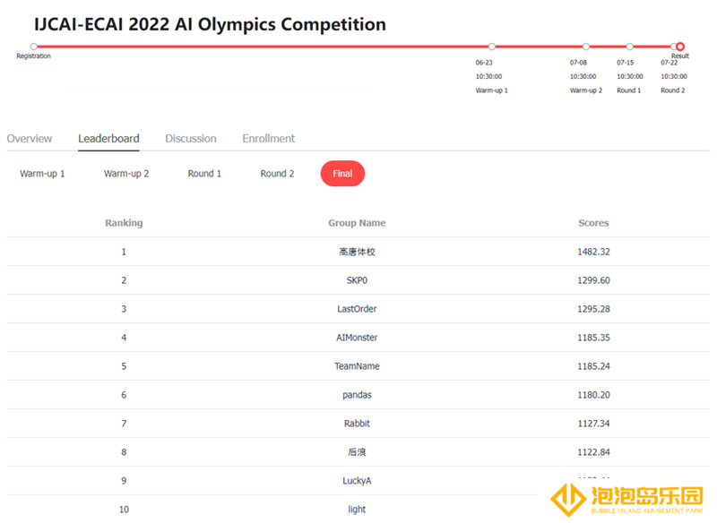Open the Overview tab
Viewport: 717px width, 523px height.
coord(30,139)
